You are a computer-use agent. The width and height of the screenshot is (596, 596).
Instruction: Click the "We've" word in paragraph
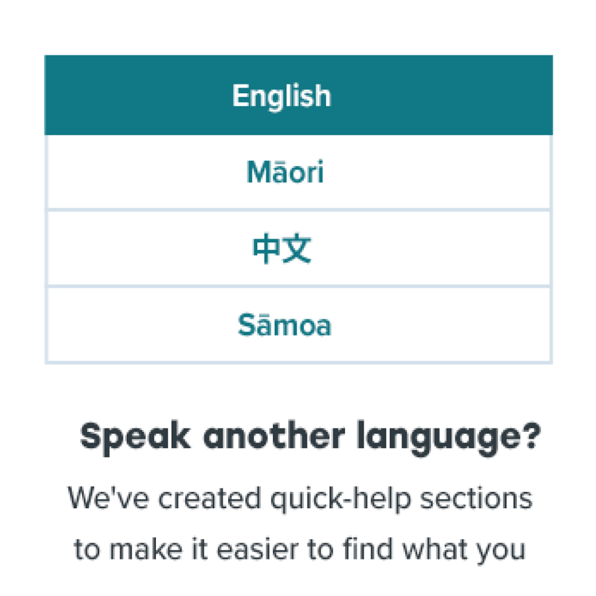(108, 498)
